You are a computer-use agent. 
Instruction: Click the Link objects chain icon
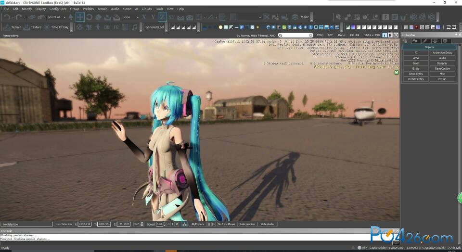pyautogui.click(x=32, y=17)
